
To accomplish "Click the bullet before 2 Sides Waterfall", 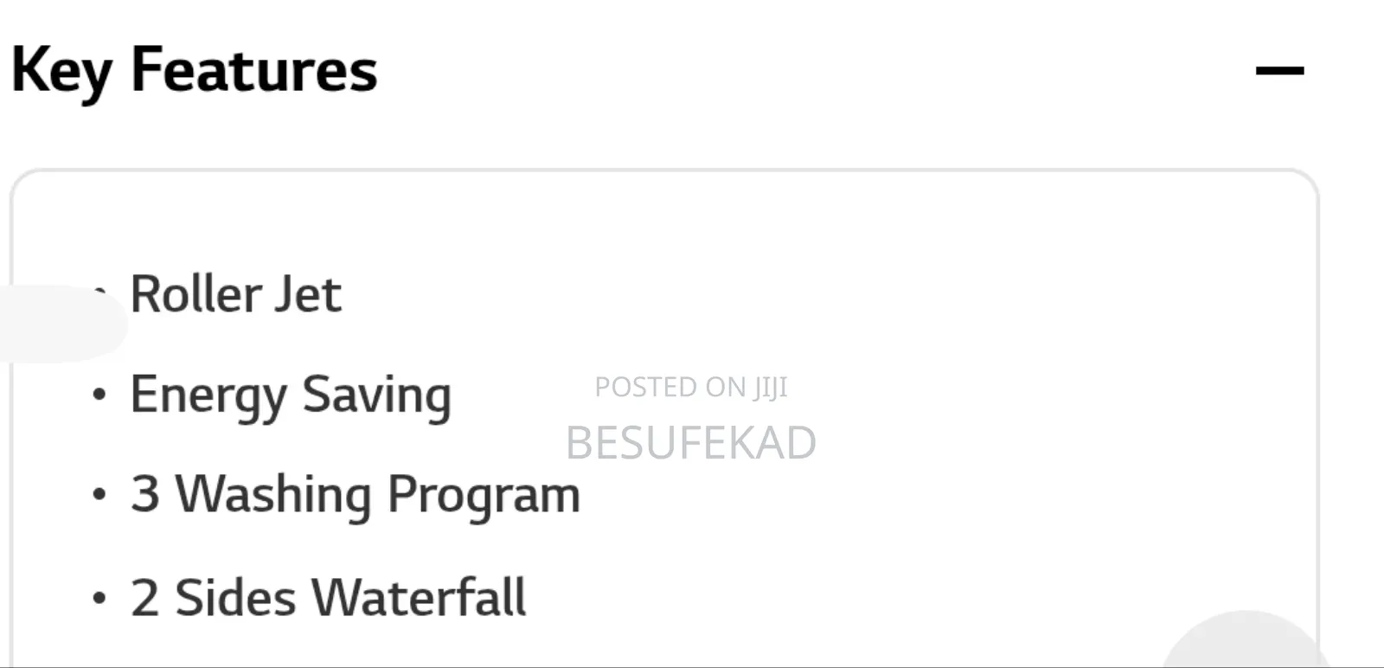I will [x=99, y=597].
